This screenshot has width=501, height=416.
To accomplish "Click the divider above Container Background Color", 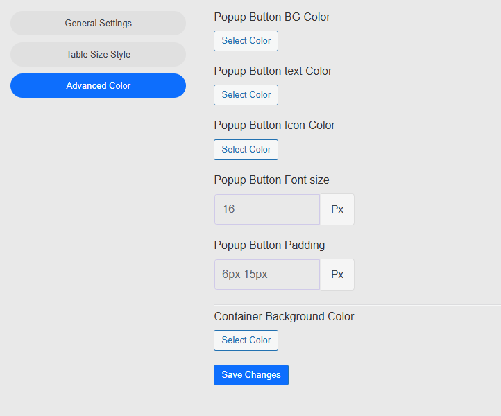I will coord(357,304).
